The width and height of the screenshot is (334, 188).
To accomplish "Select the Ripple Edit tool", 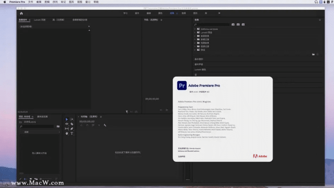I will coord(67,124).
